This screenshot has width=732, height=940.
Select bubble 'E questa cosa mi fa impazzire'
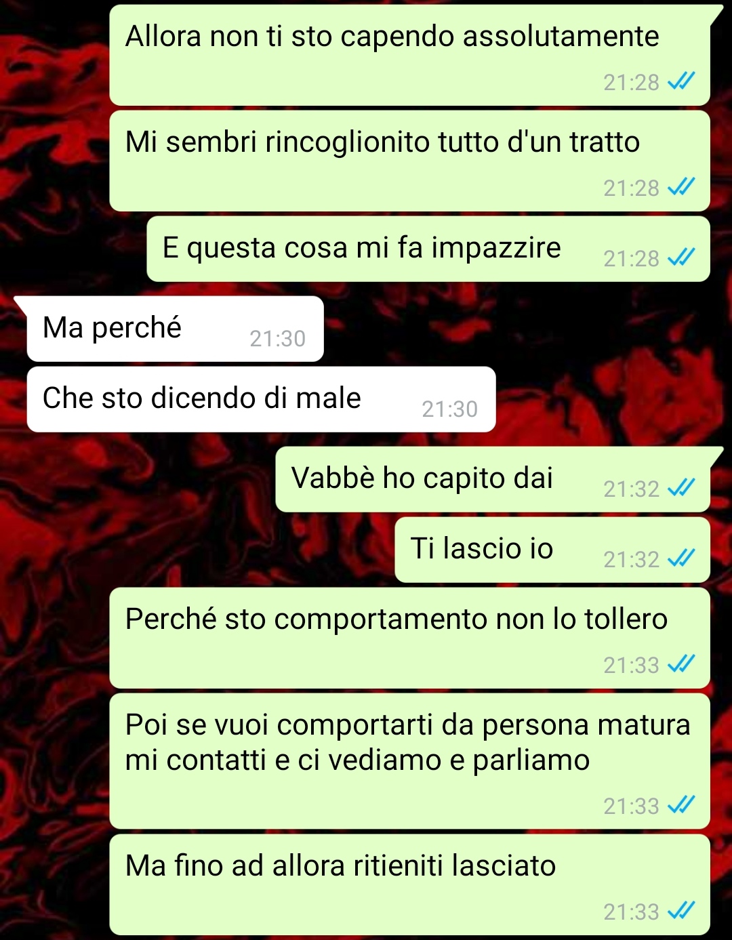[428, 249]
